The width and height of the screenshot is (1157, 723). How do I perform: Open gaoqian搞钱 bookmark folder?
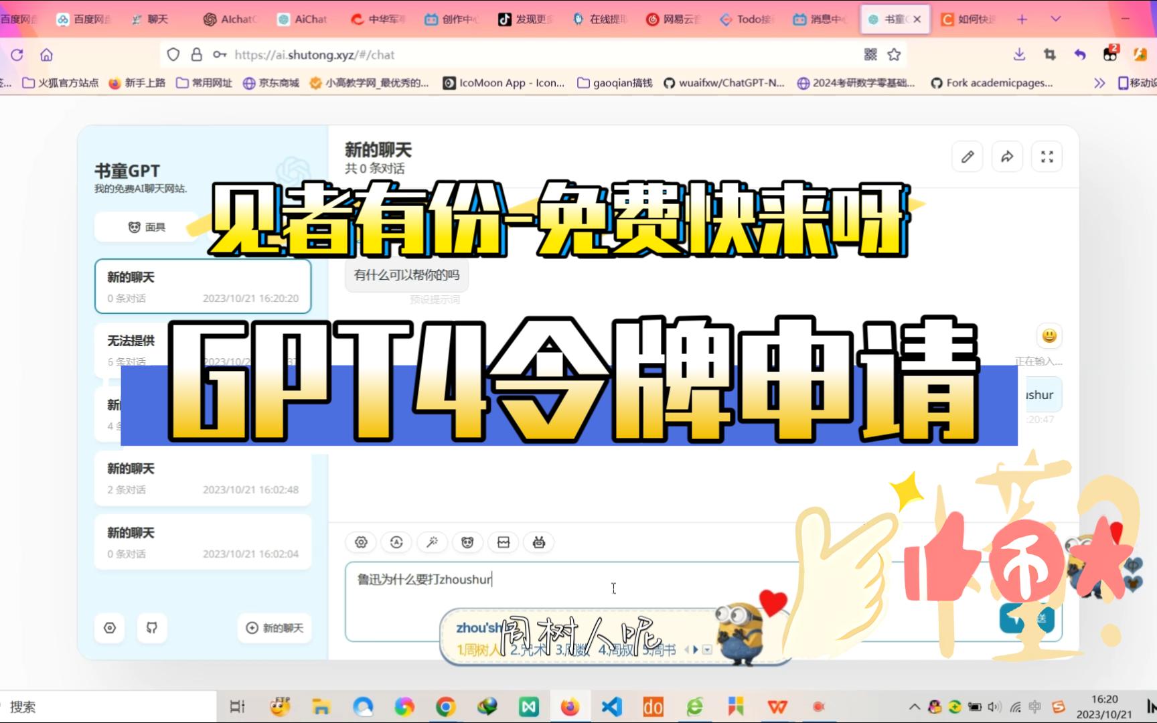click(615, 83)
